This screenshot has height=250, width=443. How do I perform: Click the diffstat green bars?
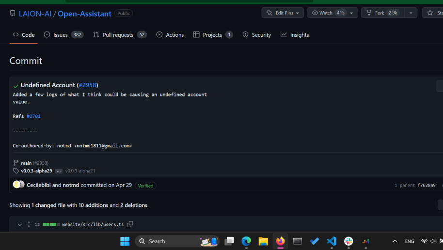tap(51, 224)
